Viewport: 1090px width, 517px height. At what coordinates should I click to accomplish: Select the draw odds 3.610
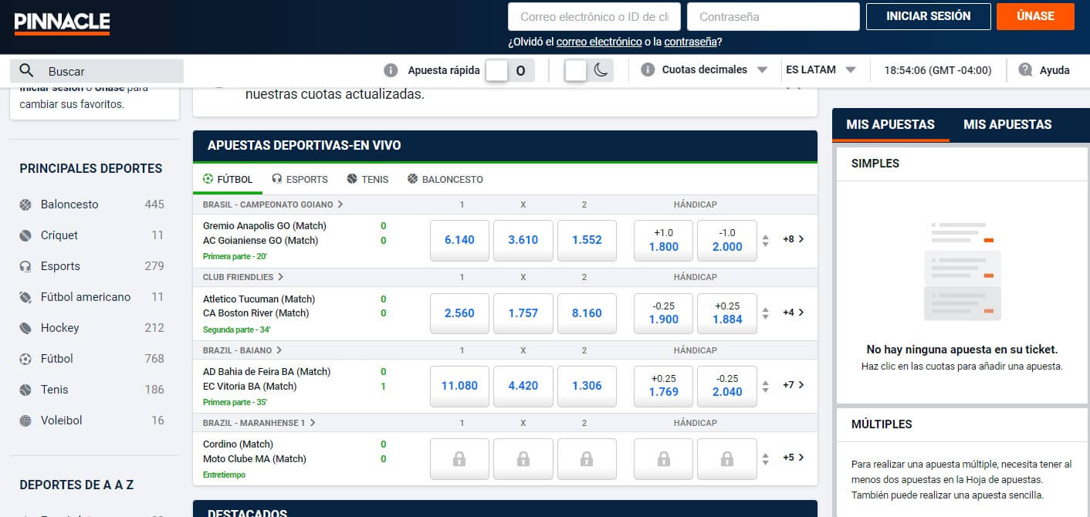[x=523, y=240]
